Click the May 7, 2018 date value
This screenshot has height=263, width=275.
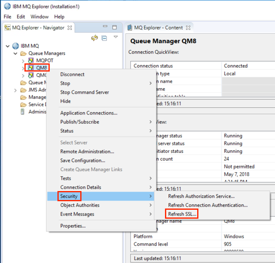pos(237,174)
